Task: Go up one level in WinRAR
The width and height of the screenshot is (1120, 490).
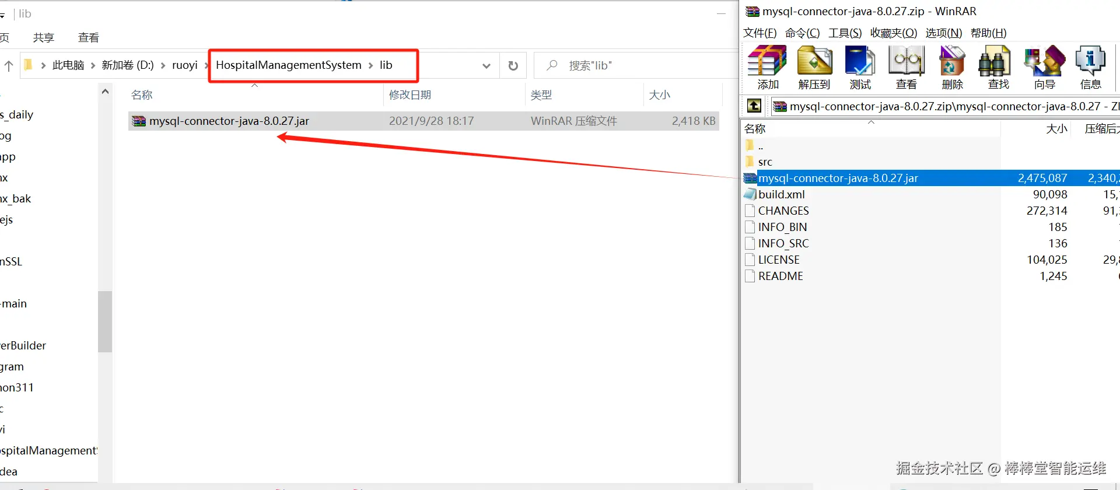Action: [754, 106]
